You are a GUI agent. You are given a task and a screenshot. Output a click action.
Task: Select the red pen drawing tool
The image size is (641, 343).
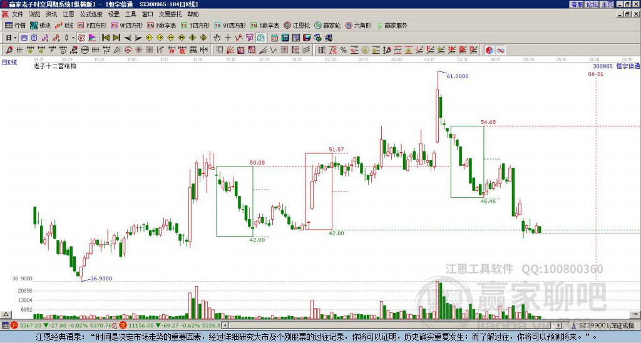(x=9, y=50)
